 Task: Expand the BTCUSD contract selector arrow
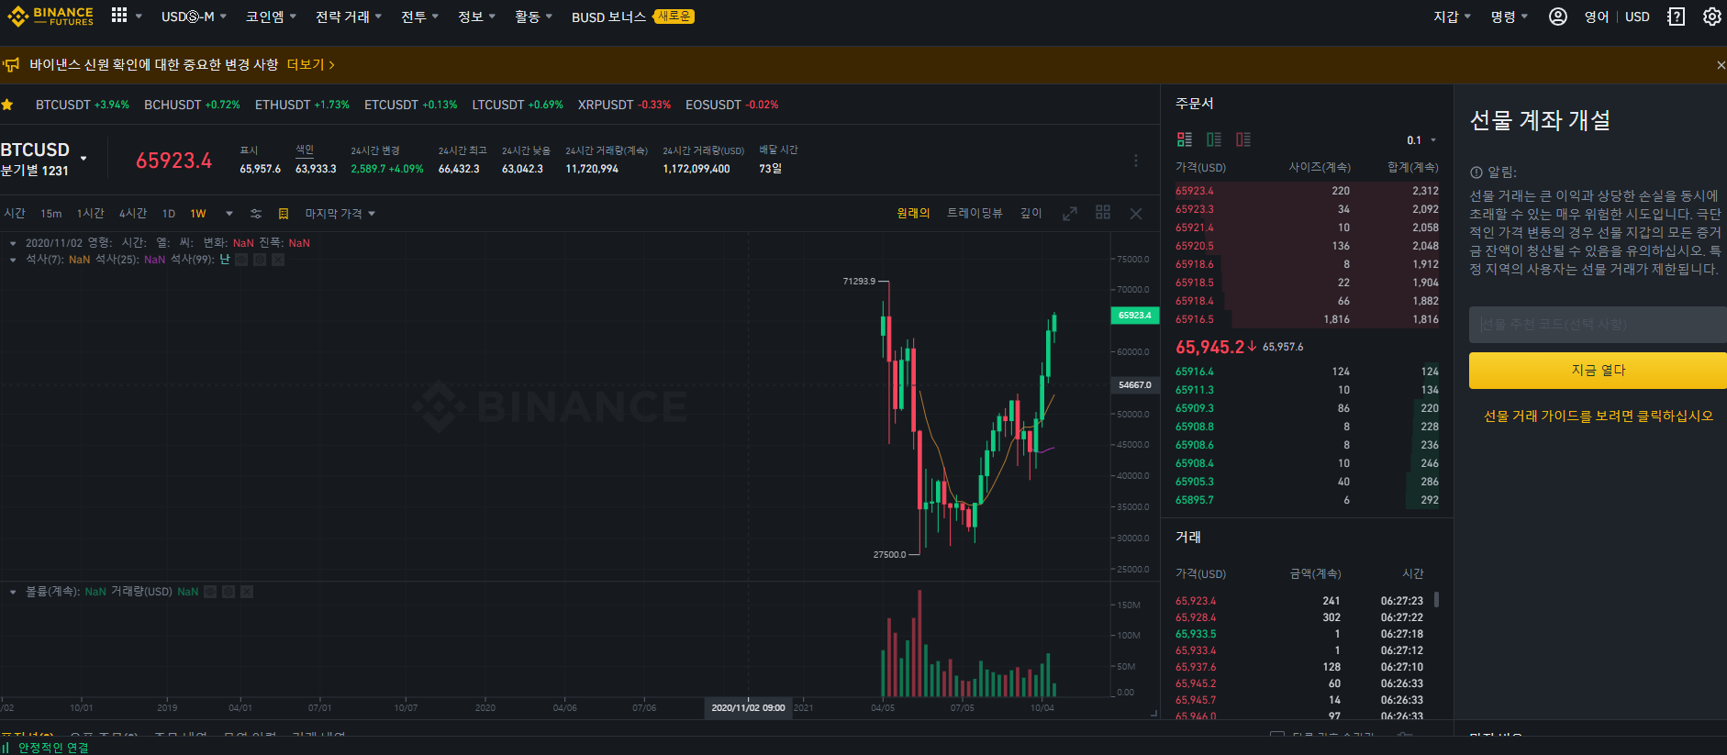point(84,159)
